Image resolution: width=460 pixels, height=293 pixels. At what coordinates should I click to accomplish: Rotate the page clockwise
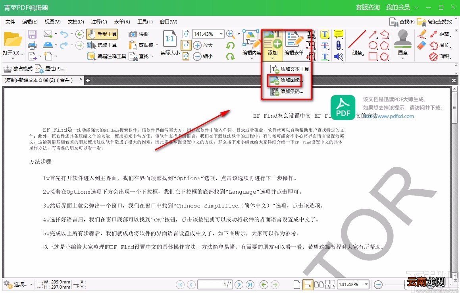(231, 56)
